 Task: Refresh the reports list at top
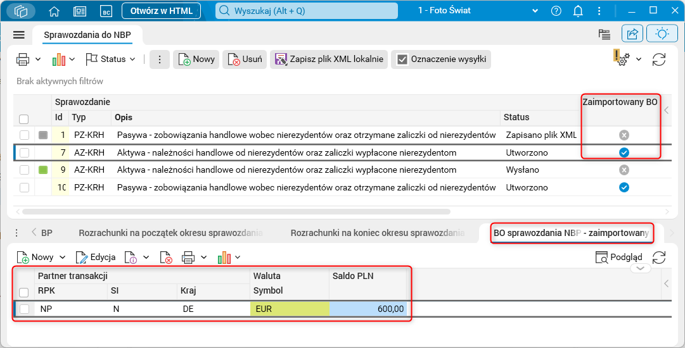[x=659, y=59]
